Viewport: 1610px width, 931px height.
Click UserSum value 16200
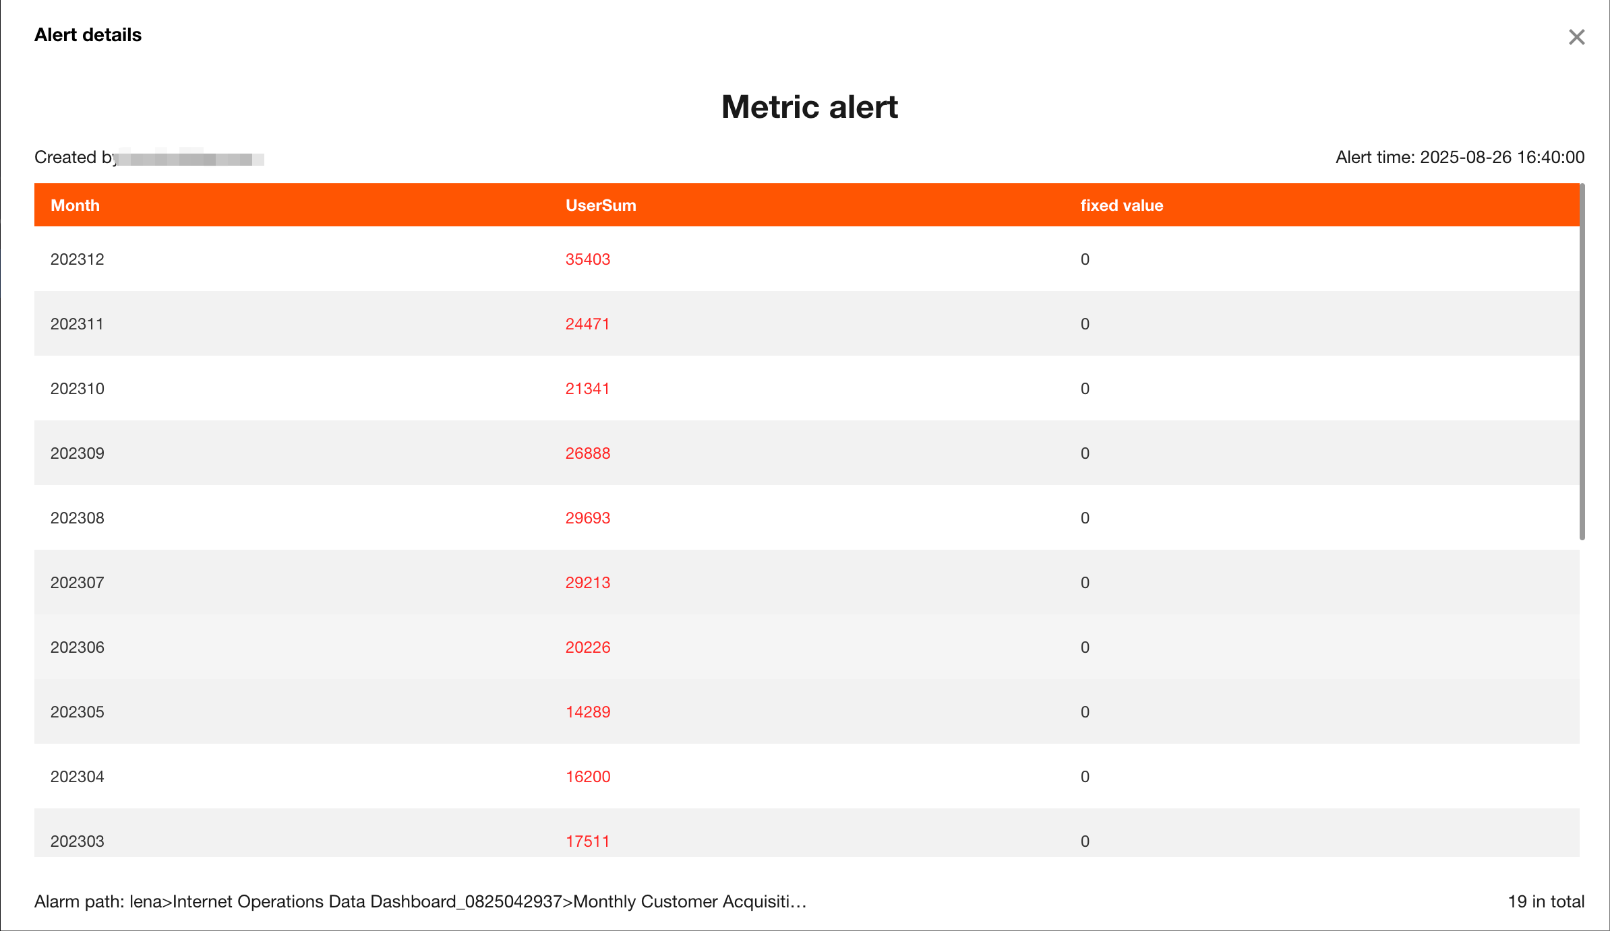[x=587, y=777]
